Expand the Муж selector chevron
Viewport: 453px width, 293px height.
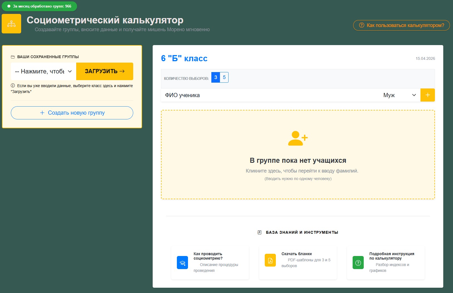point(414,95)
